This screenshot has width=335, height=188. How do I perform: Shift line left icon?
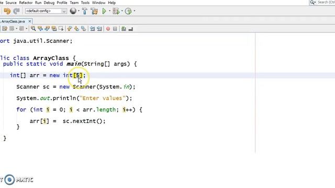[x=92, y=29]
